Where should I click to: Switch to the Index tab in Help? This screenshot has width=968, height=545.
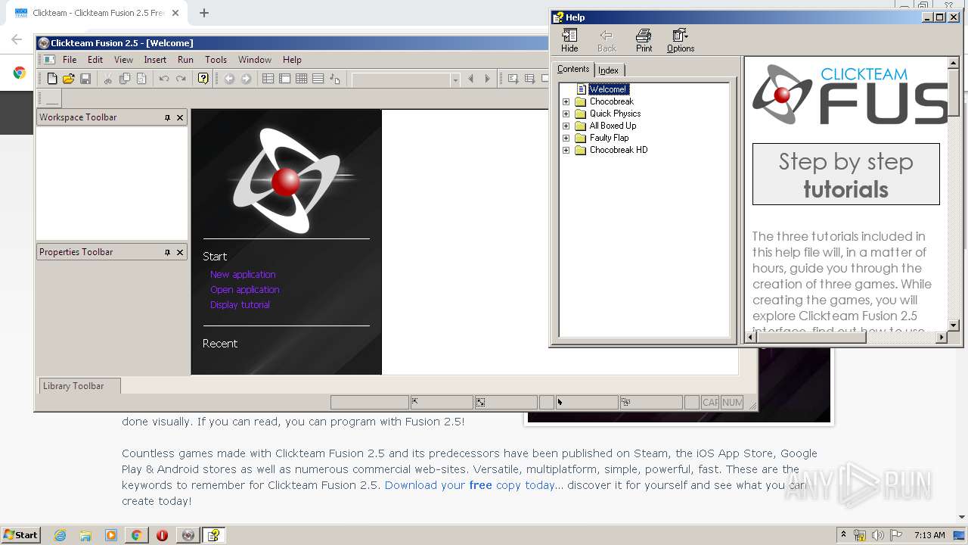click(609, 70)
